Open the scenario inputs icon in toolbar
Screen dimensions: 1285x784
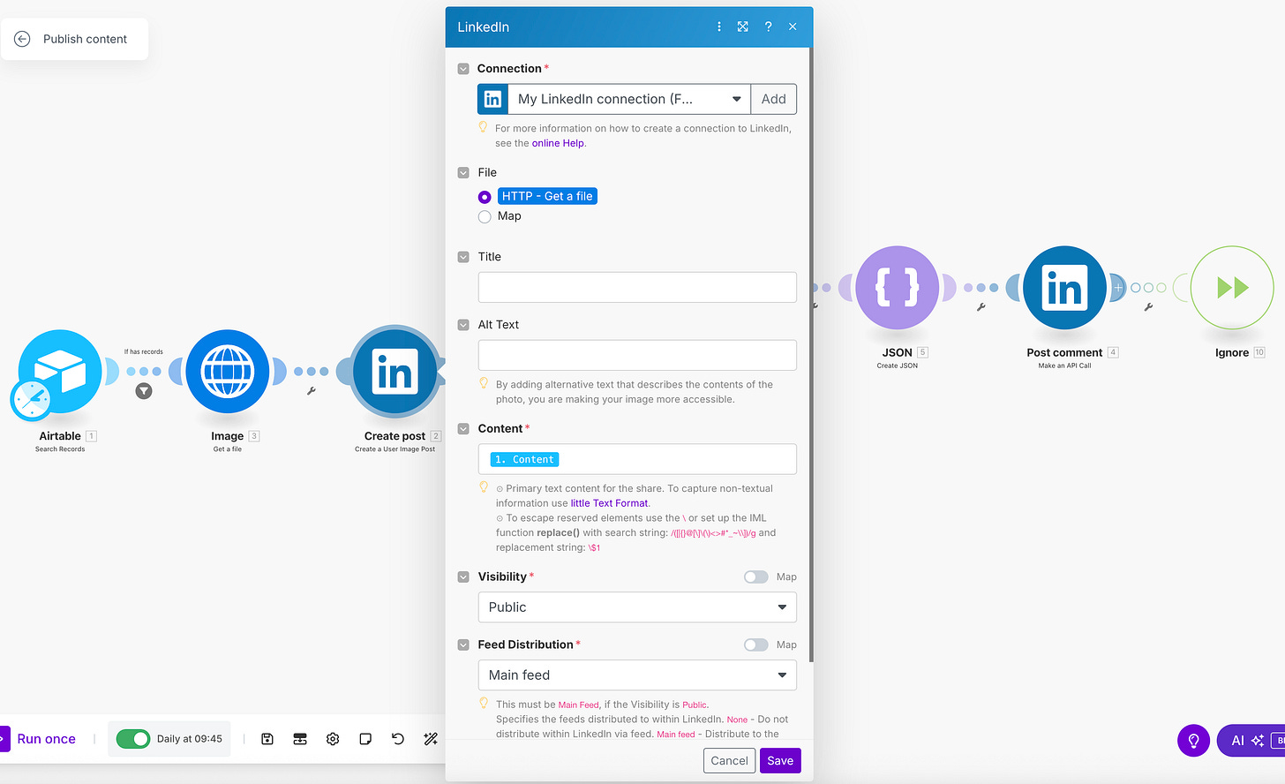300,739
